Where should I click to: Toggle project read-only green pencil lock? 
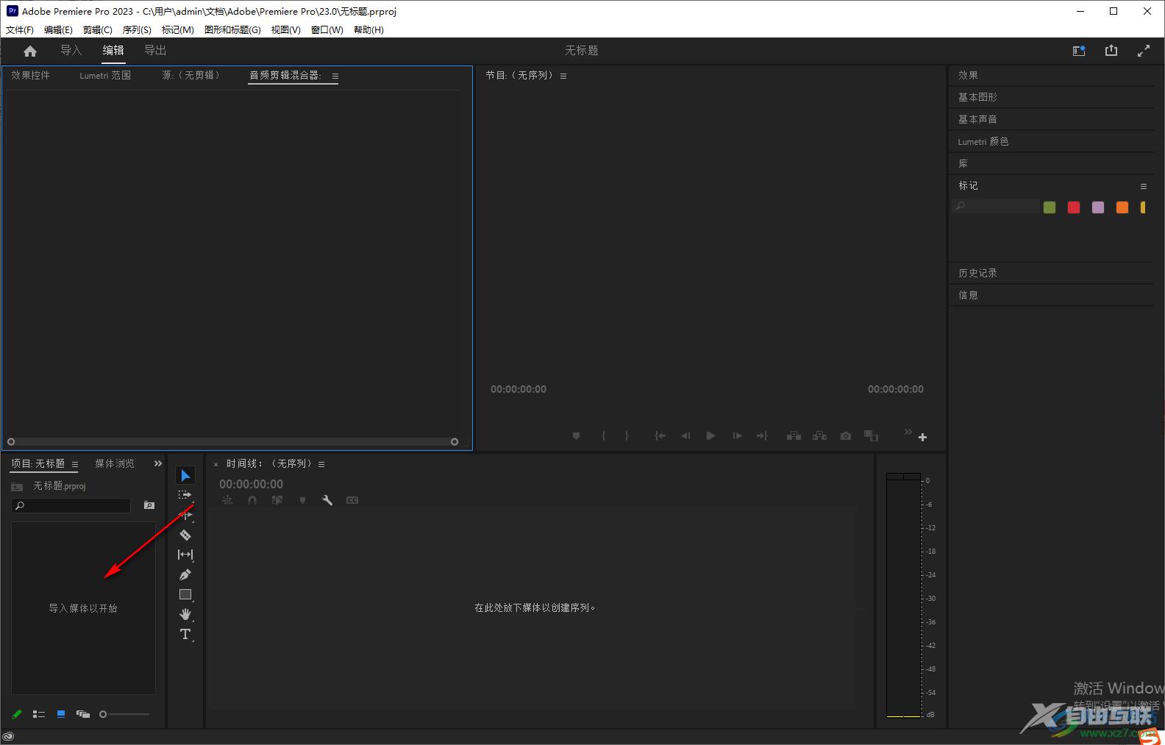coord(17,714)
